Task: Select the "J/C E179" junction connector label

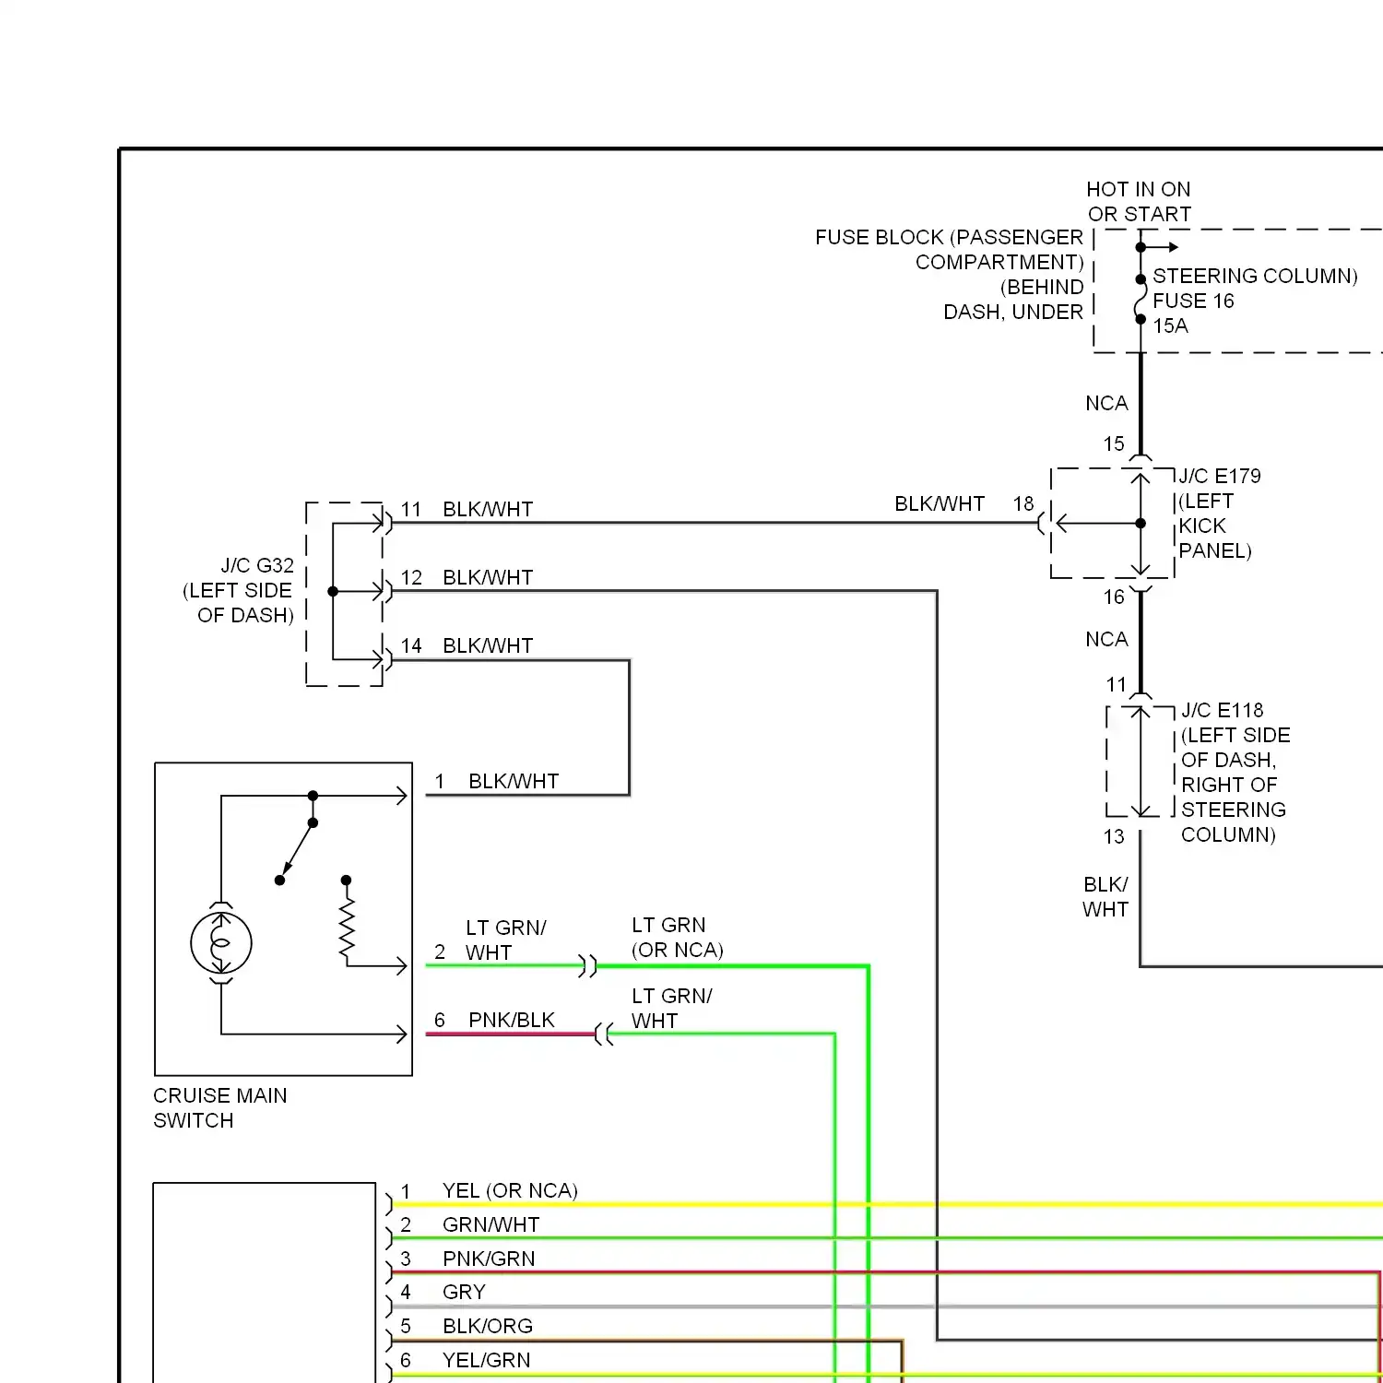Action: tap(1220, 476)
